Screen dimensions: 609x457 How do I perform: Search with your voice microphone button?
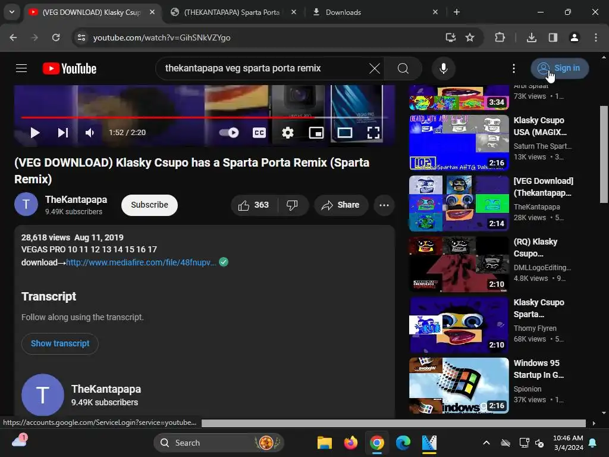[444, 68]
